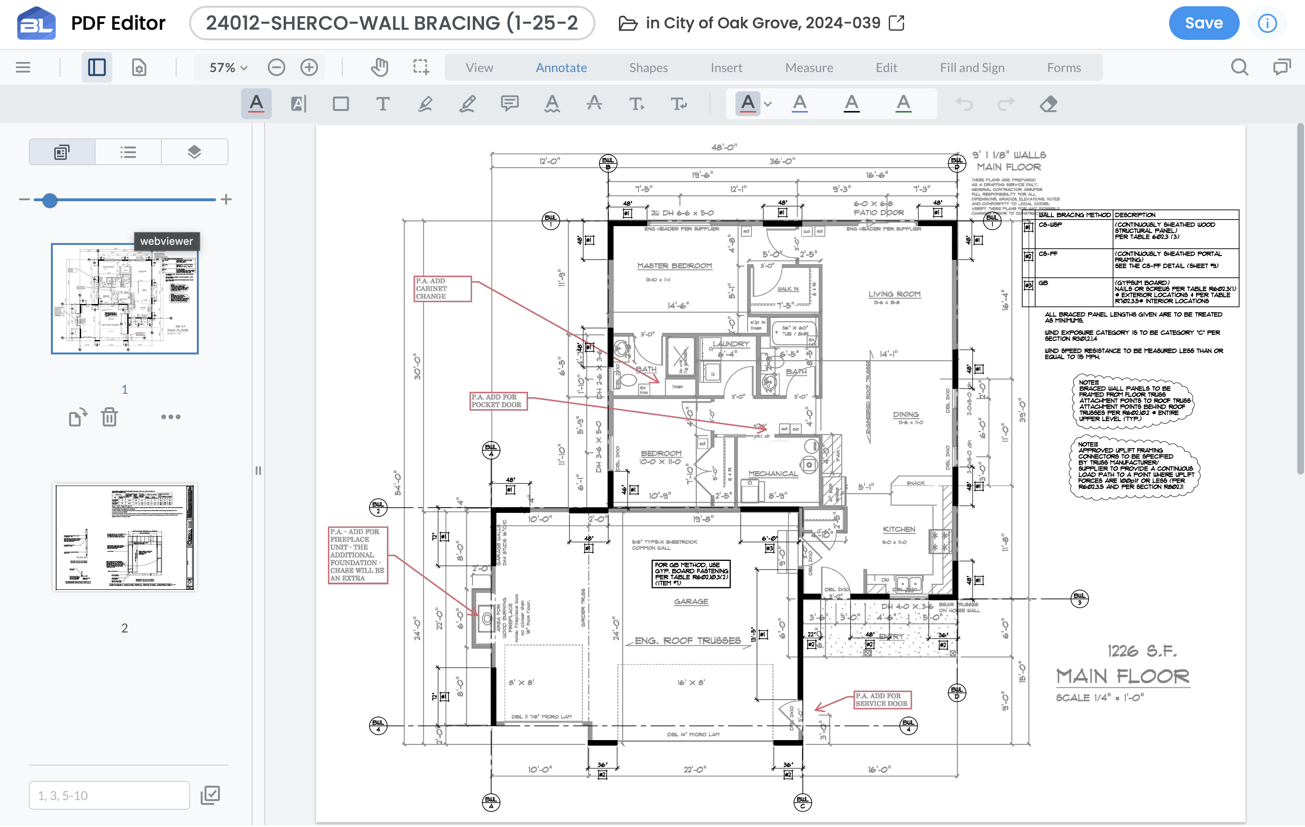Image resolution: width=1305 pixels, height=827 pixels.
Task: Select the sticky note comment tool
Action: 509,104
